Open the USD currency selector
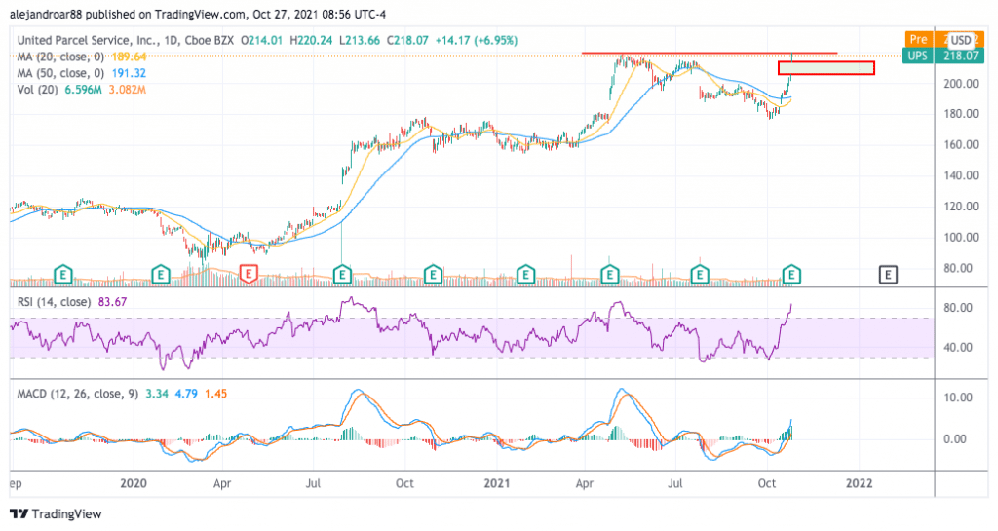The width and height of the screenshot is (998, 531). pyautogui.click(x=961, y=40)
